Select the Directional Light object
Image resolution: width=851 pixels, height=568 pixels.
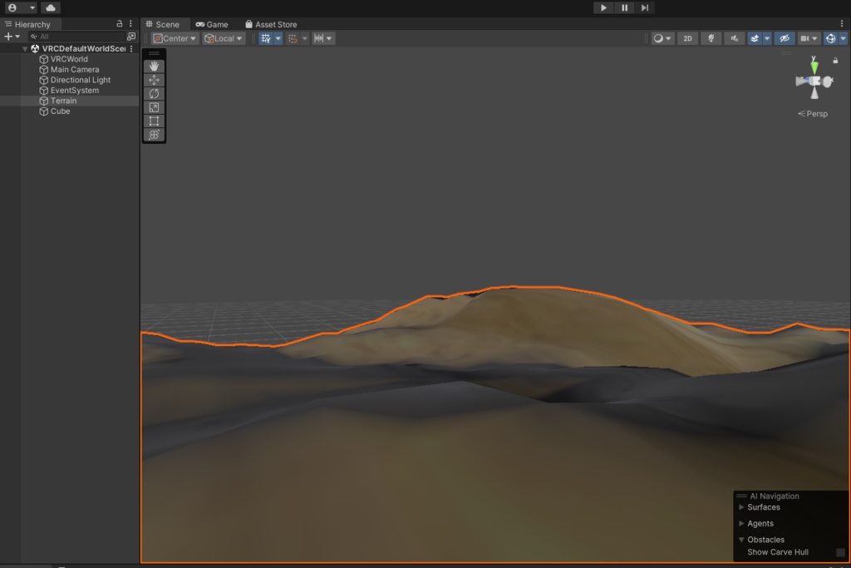click(x=81, y=80)
